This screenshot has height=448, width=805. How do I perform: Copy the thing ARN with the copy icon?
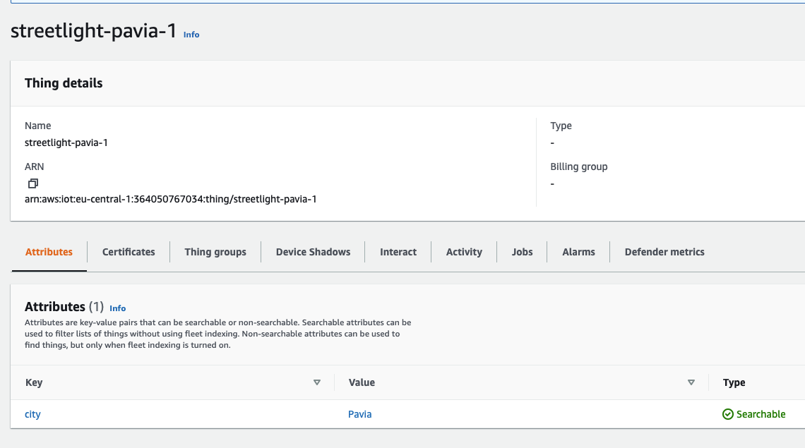pos(33,183)
